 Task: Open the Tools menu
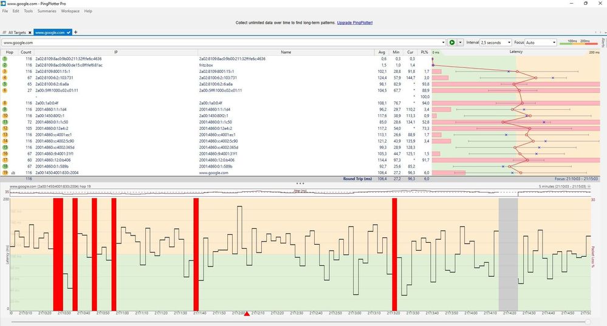[x=29, y=11]
